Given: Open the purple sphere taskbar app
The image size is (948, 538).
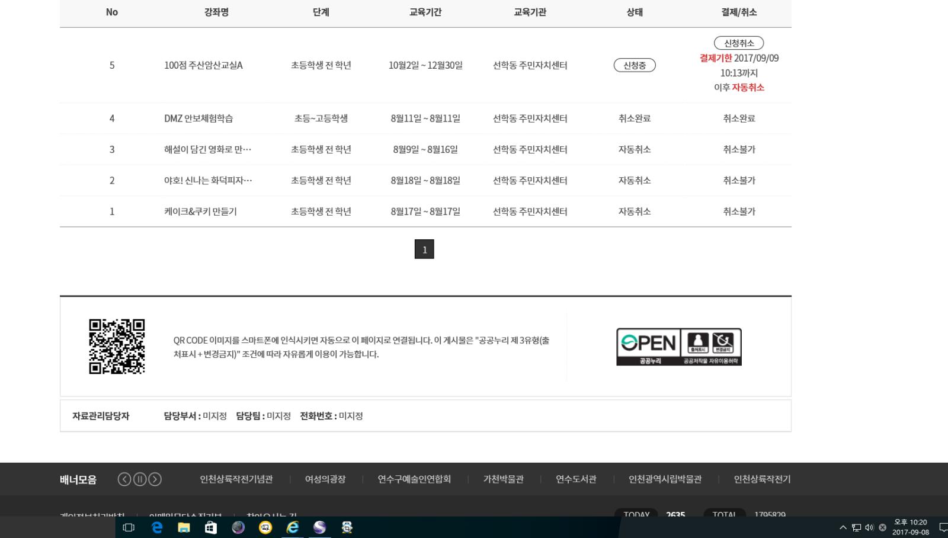Looking at the screenshot, I should click(320, 527).
